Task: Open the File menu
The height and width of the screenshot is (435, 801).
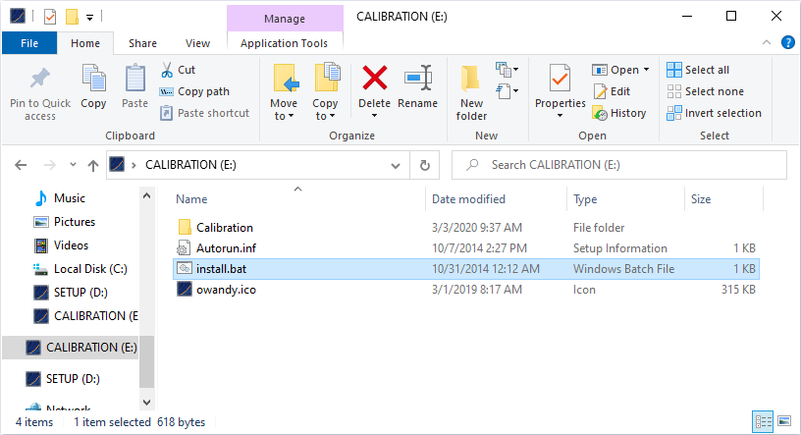Action: pyautogui.click(x=29, y=43)
